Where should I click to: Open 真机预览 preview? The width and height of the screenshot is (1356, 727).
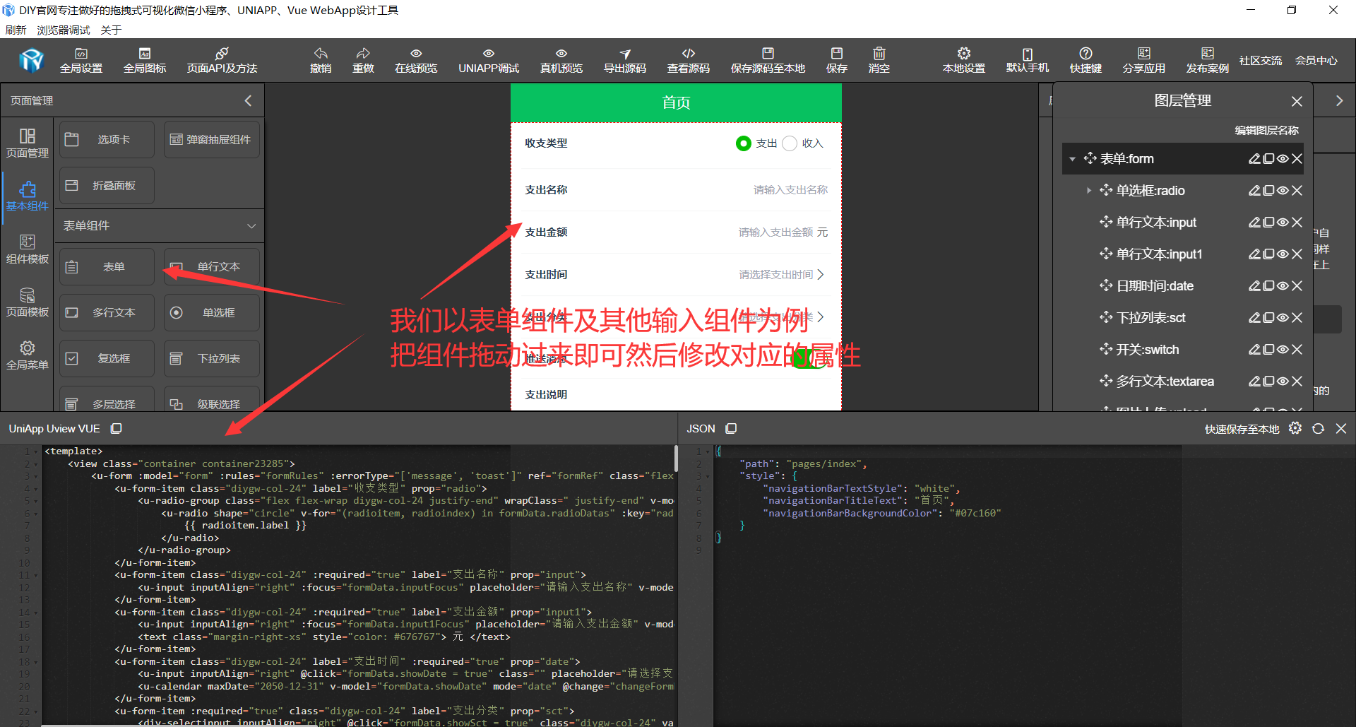click(x=561, y=61)
